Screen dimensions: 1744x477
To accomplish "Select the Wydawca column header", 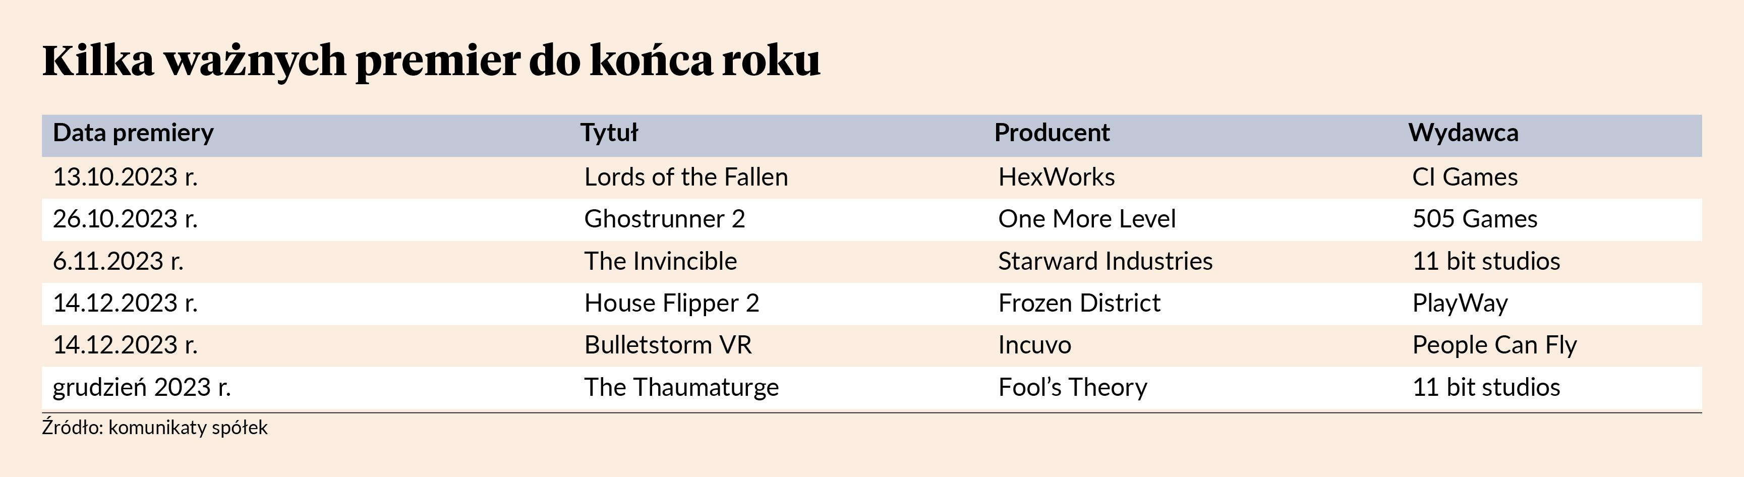I will 1464,133.
